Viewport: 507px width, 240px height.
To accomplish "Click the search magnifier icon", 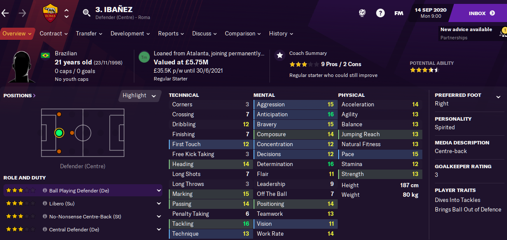I will coord(86,13).
